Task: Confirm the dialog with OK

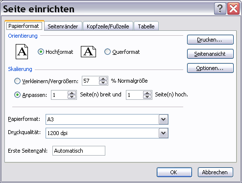Action: pos(174,172)
